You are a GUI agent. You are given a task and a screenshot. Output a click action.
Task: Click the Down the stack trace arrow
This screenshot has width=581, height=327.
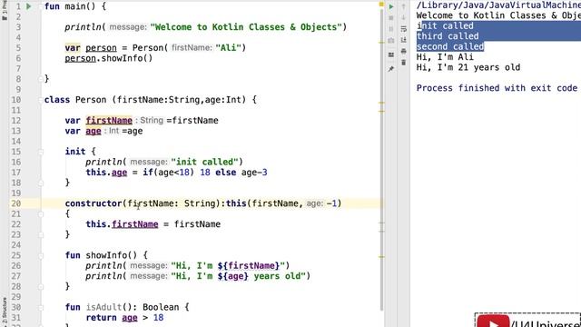point(403,17)
